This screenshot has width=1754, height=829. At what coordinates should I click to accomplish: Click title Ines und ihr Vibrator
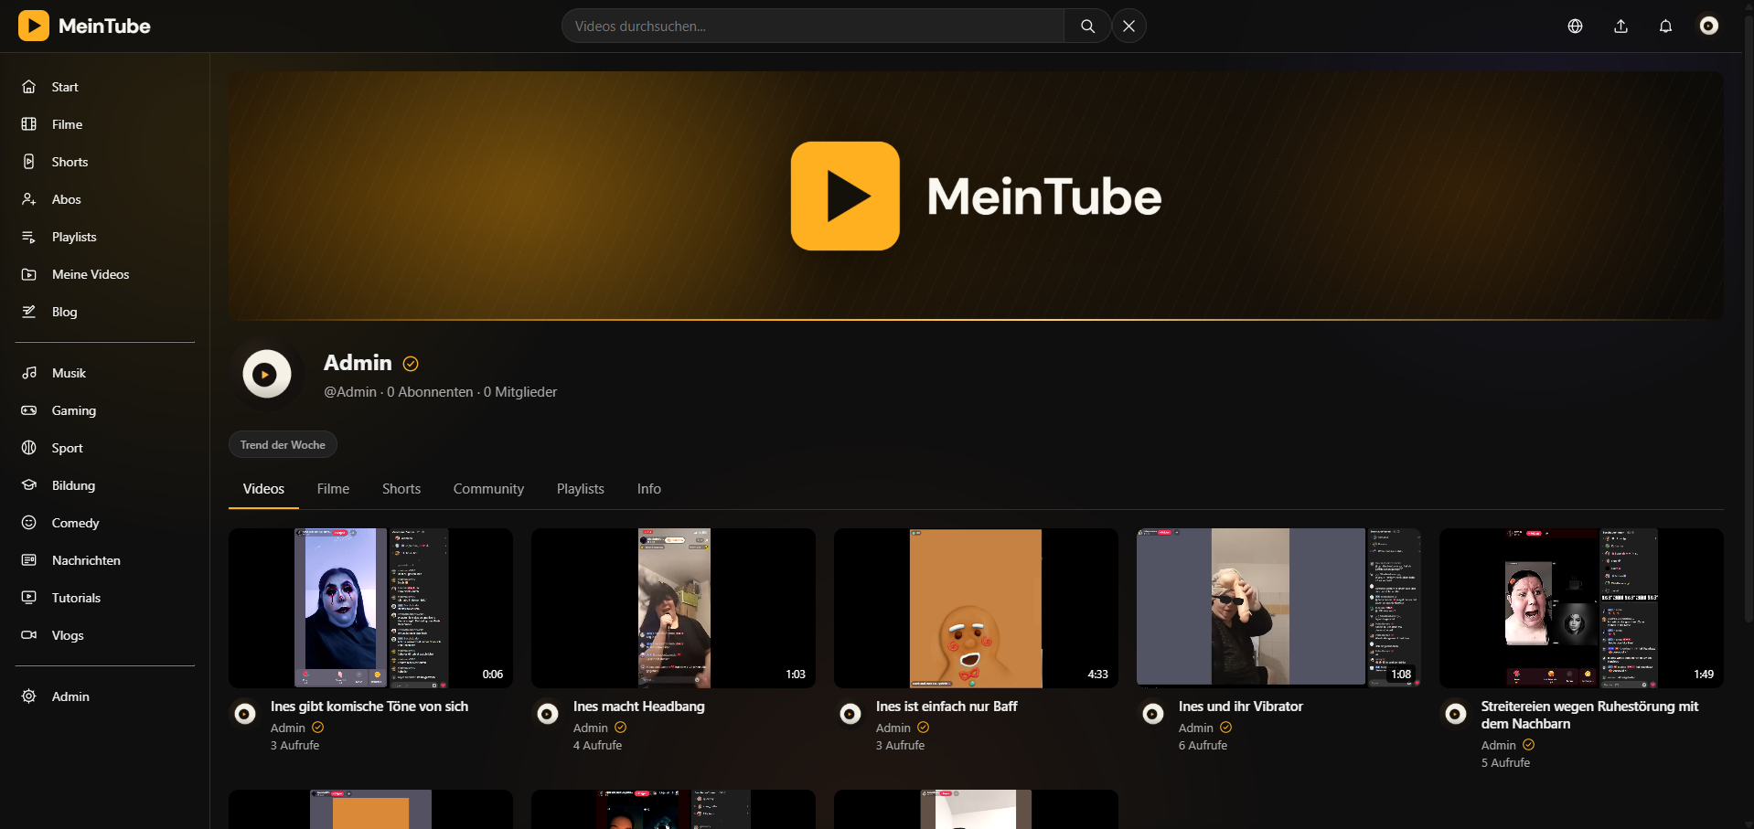[x=1240, y=707]
